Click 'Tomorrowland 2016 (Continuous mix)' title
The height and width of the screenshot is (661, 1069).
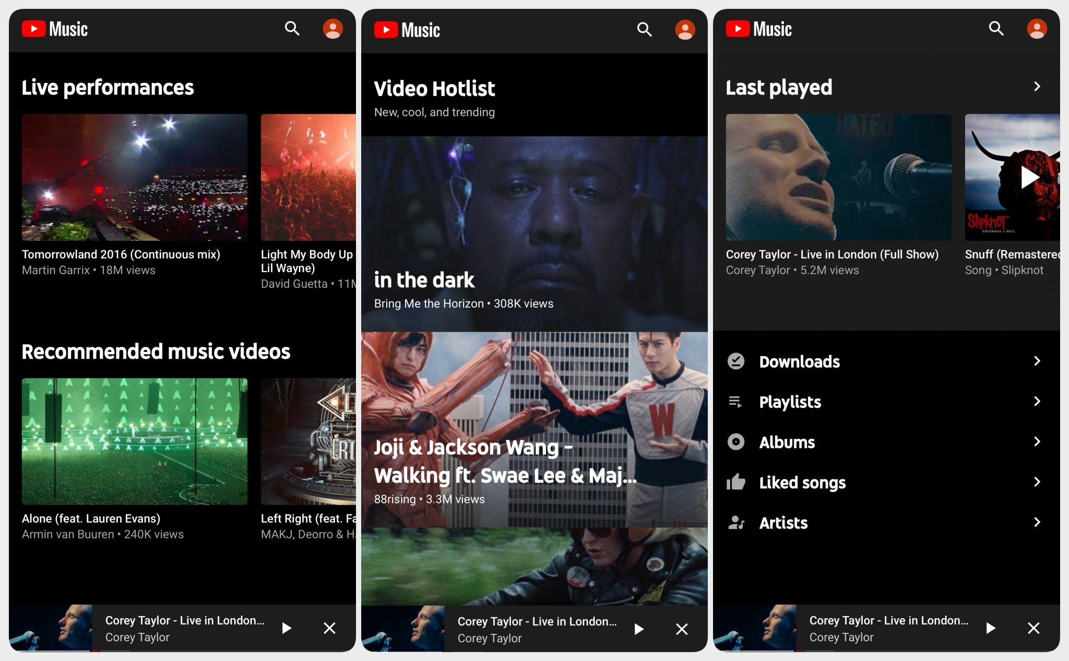click(x=121, y=254)
